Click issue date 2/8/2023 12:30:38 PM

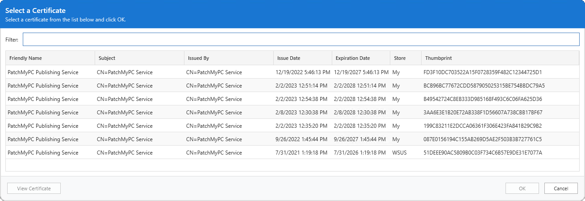coord(301,113)
